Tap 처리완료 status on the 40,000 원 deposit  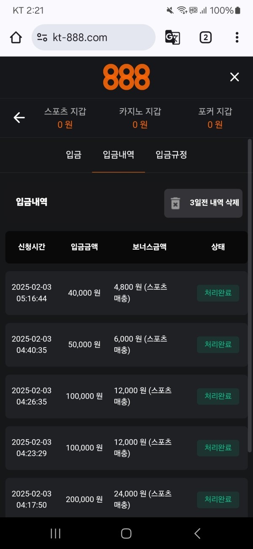218,293
